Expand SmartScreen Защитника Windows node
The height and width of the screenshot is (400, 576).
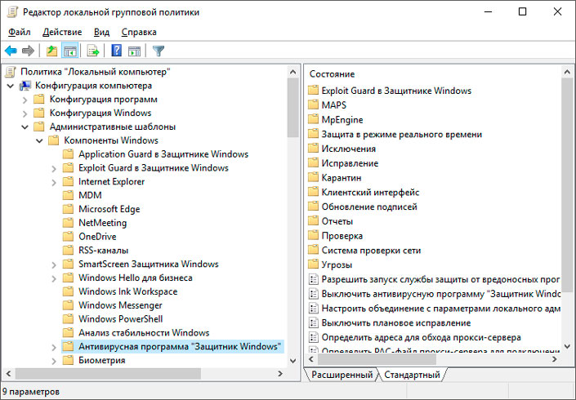click(54, 264)
